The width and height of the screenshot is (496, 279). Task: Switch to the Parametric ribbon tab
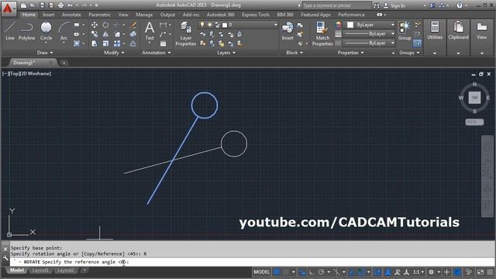pos(100,15)
